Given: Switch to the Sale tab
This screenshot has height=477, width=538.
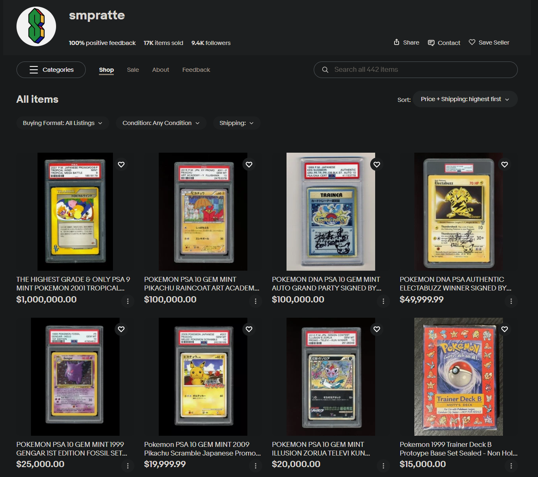Looking at the screenshot, I should click(x=133, y=70).
